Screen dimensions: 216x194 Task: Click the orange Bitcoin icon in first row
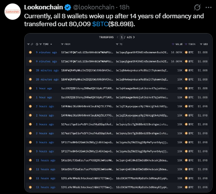pyautogui.click(x=30, y=52)
